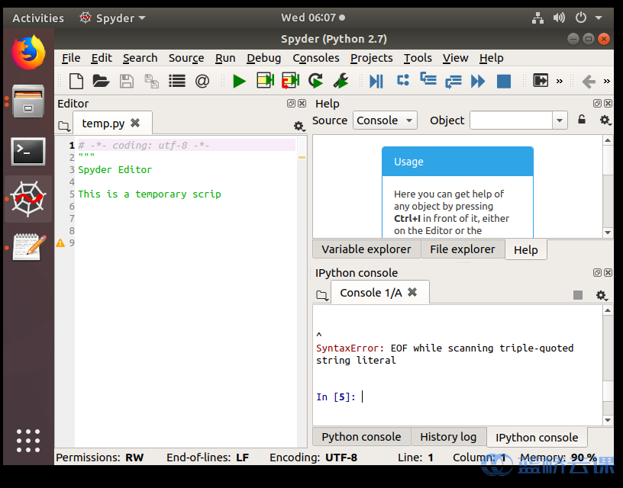Click the warning icon on line 9
The width and height of the screenshot is (623, 488).
click(x=60, y=242)
